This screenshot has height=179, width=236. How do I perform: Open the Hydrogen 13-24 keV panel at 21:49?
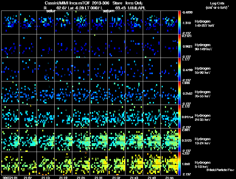pos(152,140)
